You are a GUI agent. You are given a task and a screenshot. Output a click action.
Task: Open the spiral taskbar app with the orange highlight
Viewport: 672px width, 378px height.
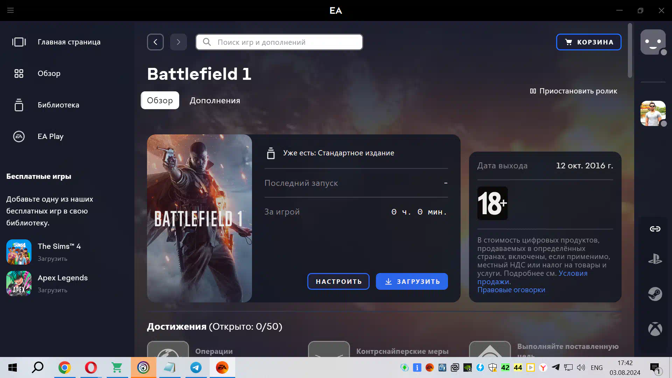click(x=143, y=367)
